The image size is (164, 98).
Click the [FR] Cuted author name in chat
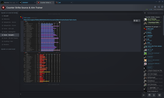(x=27, y=18)
